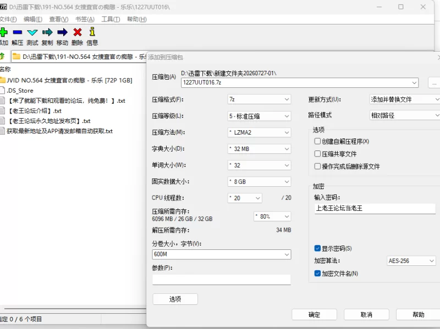Click the Copy (复制) toolbar icon
440x329 pixels.
tap(47, 32)
